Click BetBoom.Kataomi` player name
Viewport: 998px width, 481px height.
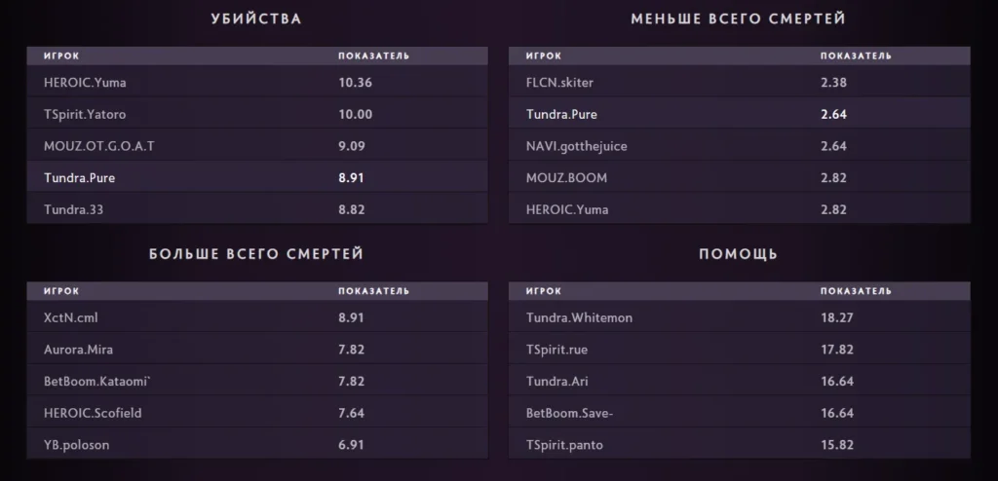[96, 381]
